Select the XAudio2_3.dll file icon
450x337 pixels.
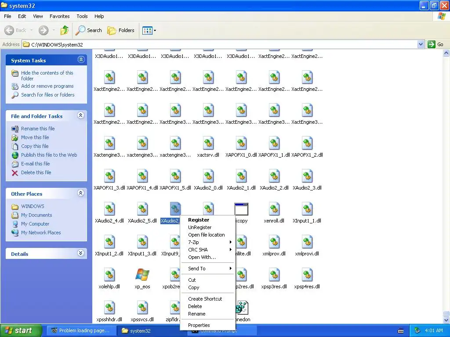tap(307, 176)
